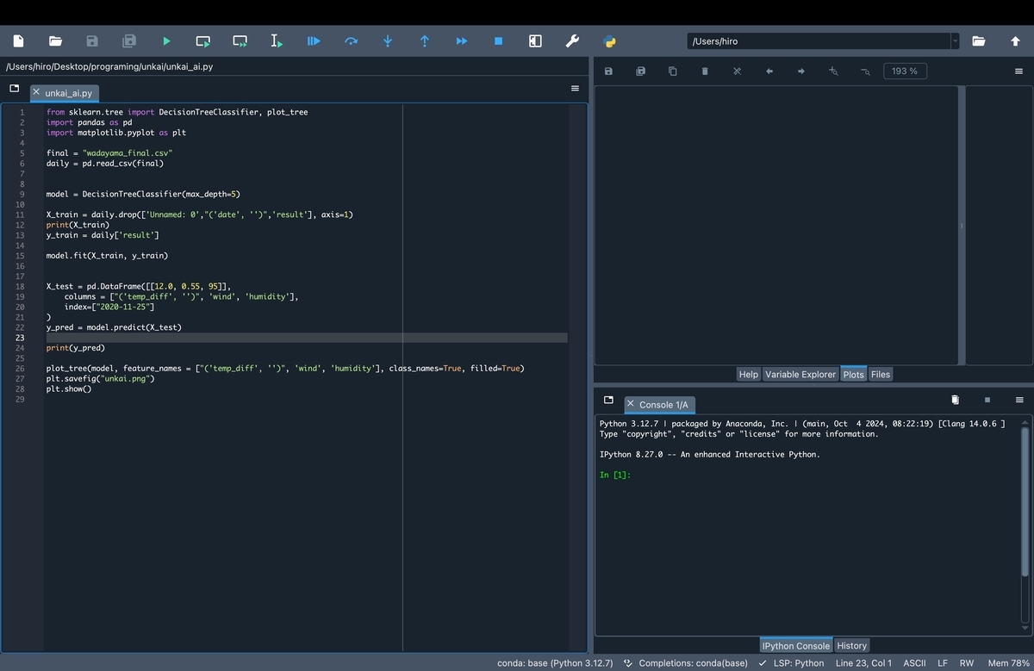
Task: Switch to the History tab
Action: pos(852,645)
